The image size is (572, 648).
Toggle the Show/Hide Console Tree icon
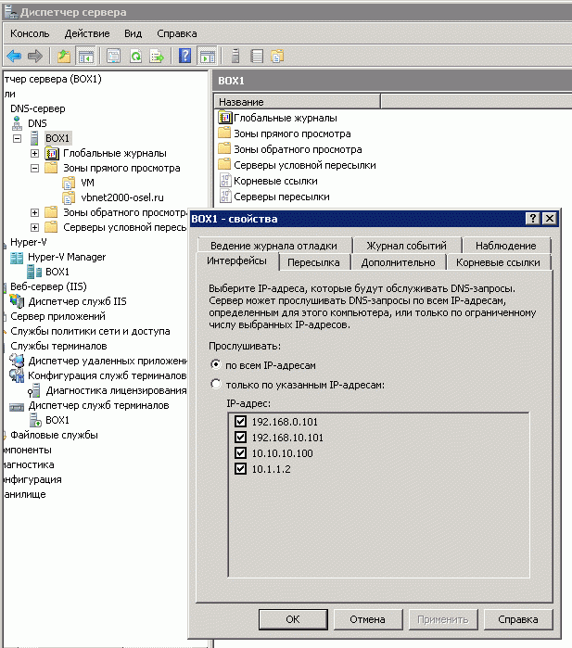pos(86,56)
